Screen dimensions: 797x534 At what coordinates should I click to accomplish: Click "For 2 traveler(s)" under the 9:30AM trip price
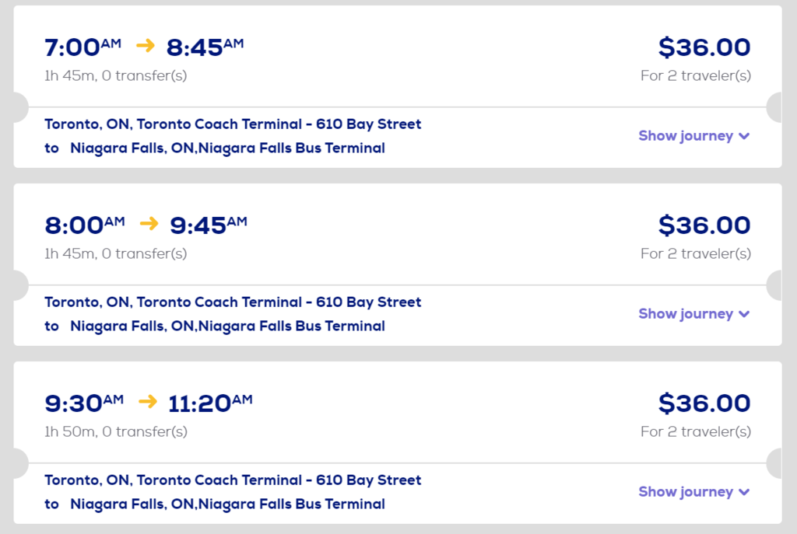[x=695, y=431]
